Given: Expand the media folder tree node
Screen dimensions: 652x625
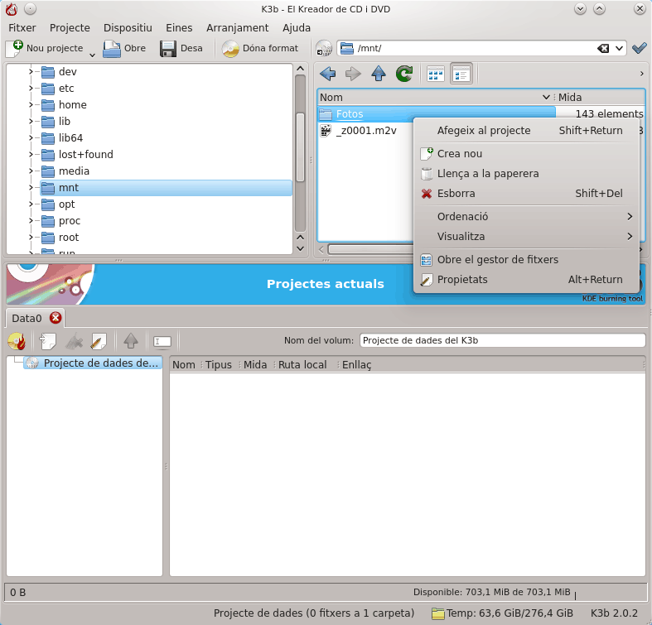Looking at the screenshot, I should [x=31, y=171].
